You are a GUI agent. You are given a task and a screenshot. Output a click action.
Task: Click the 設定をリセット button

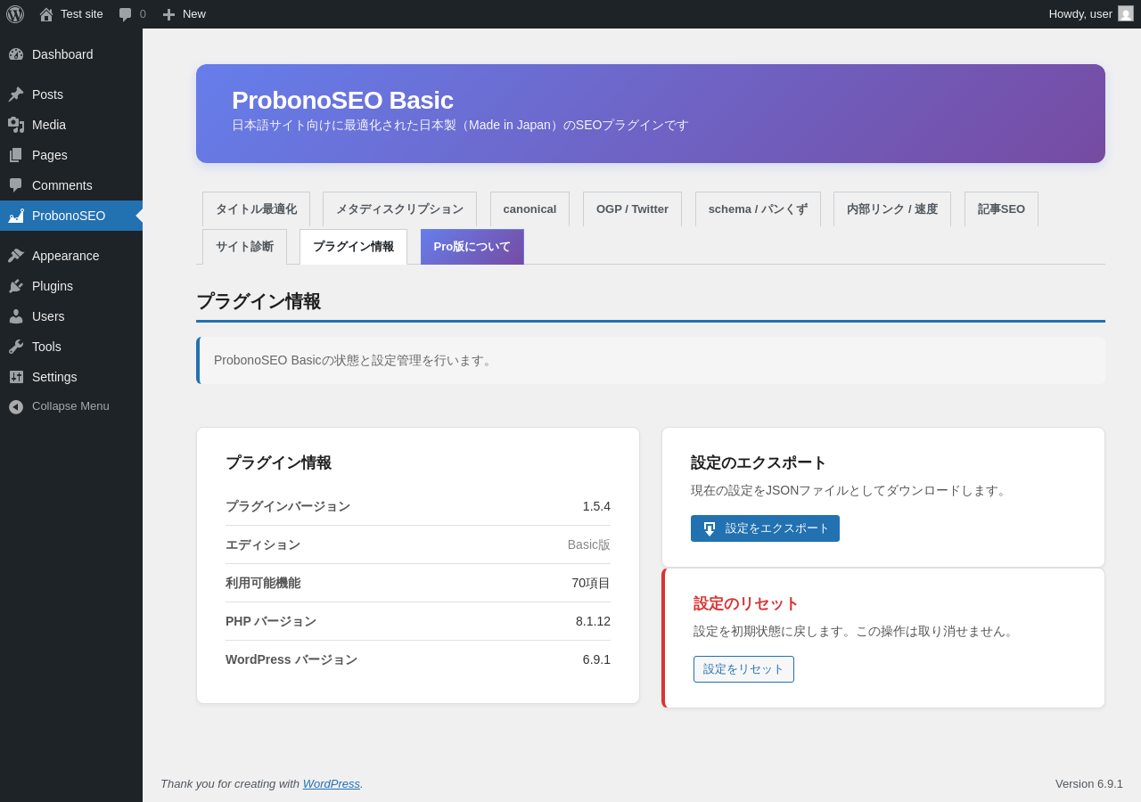pos(743,669)
